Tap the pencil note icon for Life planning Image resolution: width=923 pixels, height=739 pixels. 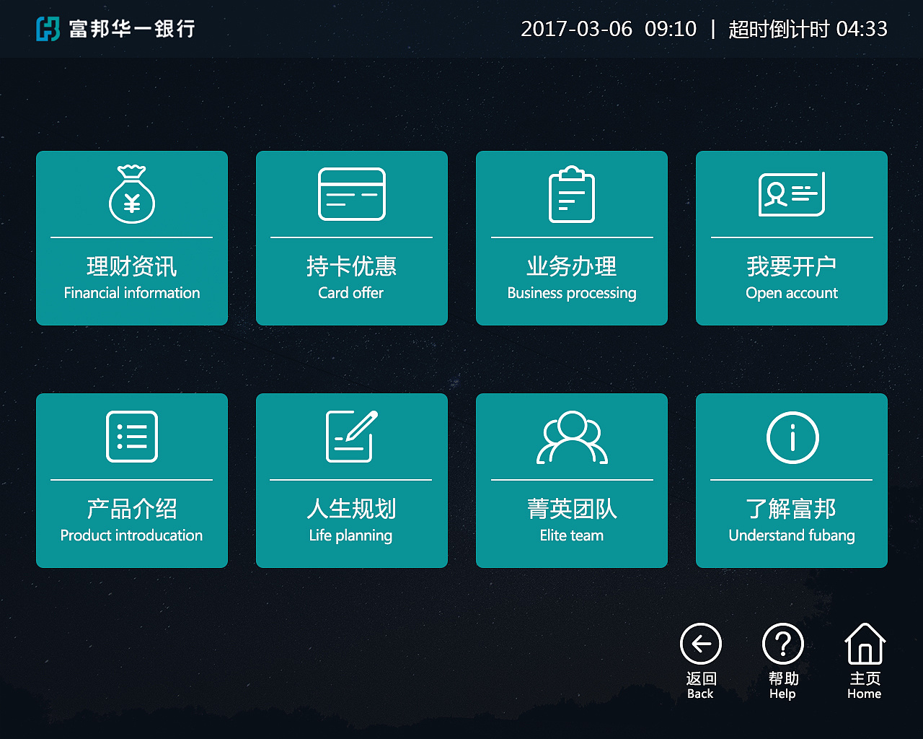tap(352, 437)
